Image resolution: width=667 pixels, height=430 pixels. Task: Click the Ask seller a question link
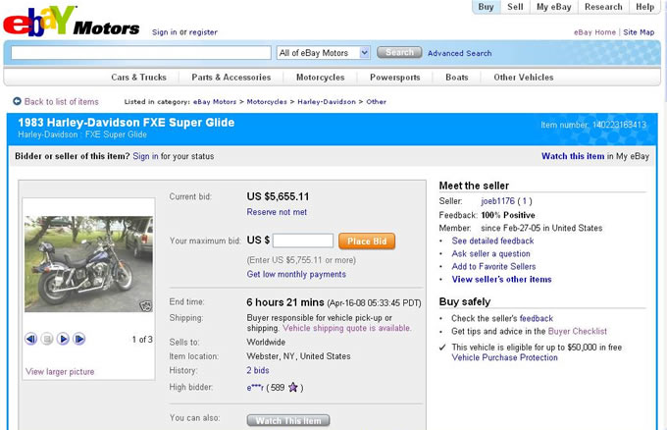tap(490, 253)
